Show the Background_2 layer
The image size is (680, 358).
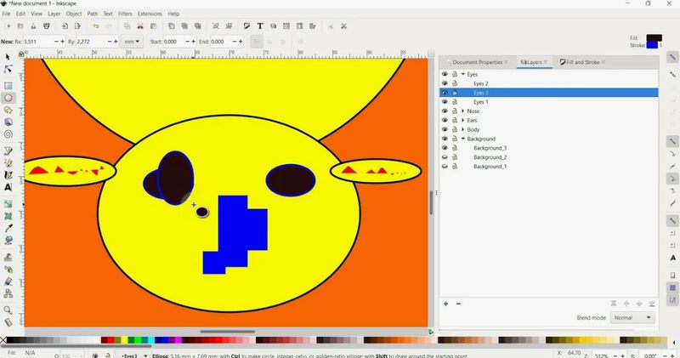(x=445, y=157)
